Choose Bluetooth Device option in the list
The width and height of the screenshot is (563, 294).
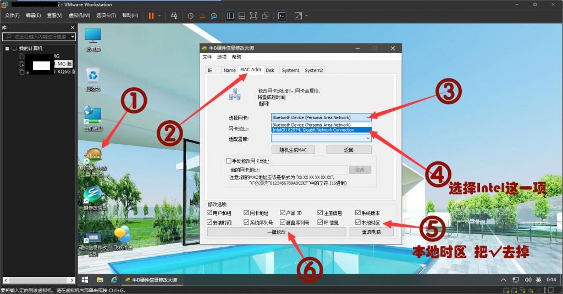pos(321,125)
